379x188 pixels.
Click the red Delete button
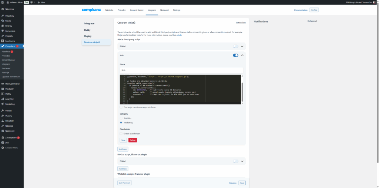pyautogui.click(x=133, y=140)
